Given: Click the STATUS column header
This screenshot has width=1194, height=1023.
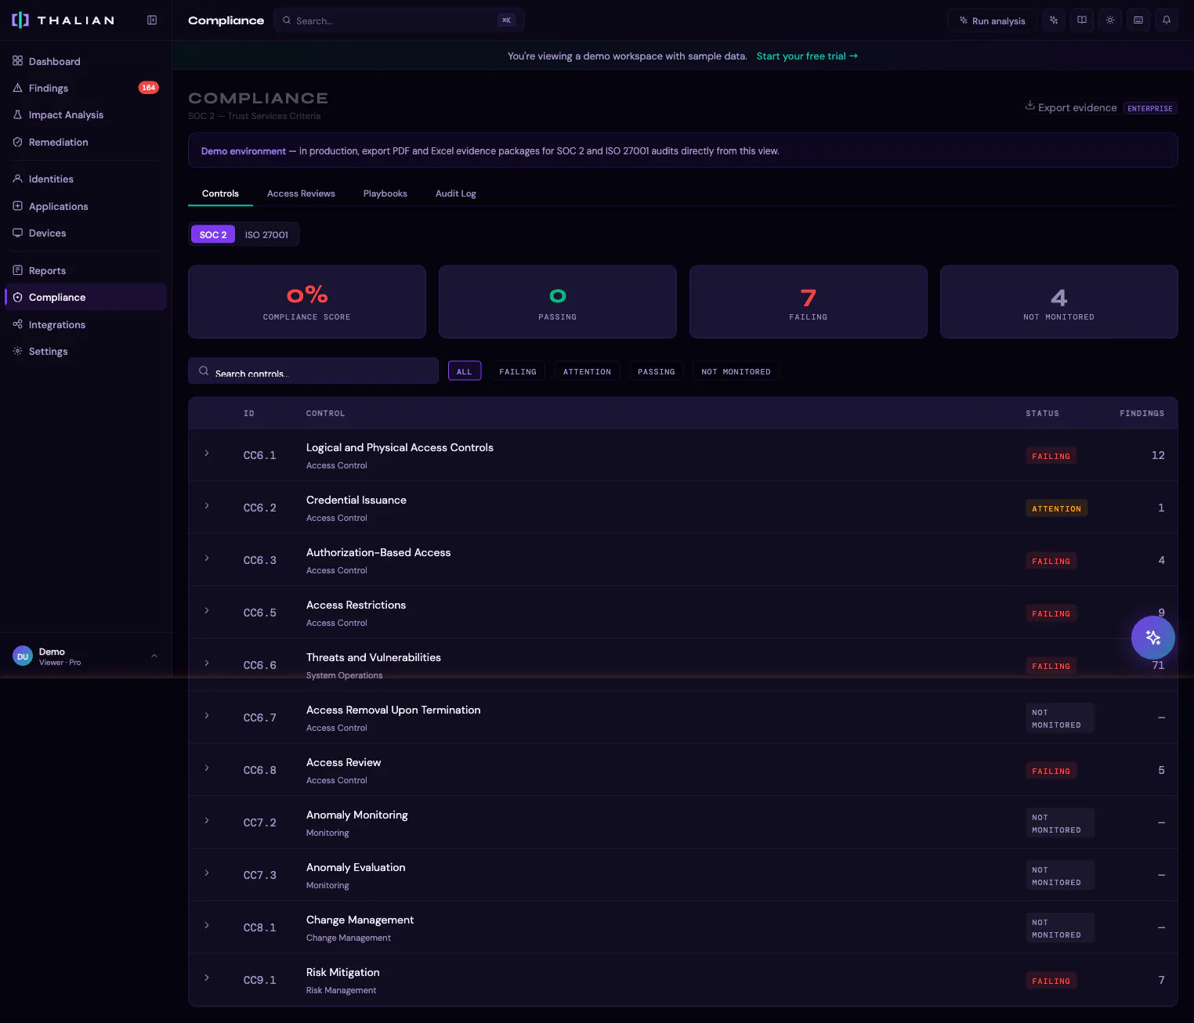Looking at the screenshot, I should (1042, 413).
